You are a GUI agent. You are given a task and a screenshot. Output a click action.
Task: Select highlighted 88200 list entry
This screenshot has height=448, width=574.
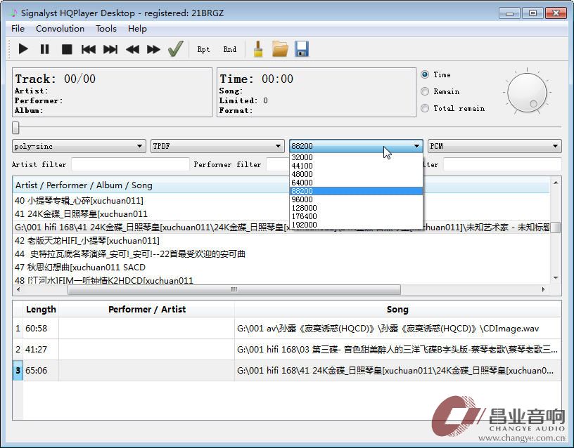(x=356, y=191)
